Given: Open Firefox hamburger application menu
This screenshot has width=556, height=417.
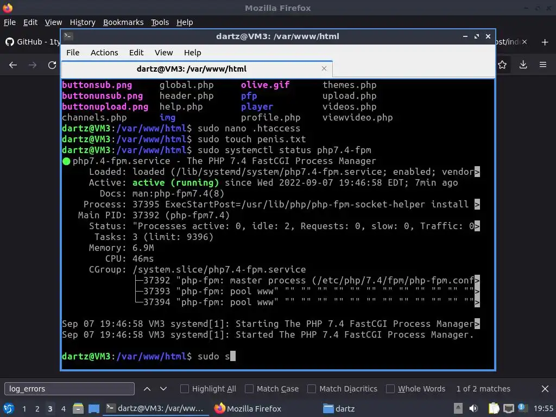Looking at the screenshot, I should tap(543, 65).
